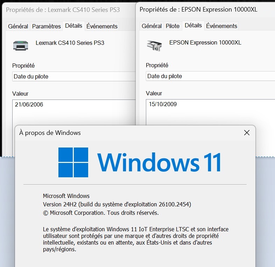Click the EPSON properties window title bar
275x267 pixels.
pos(205,9)
